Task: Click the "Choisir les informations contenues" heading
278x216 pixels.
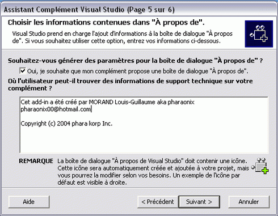Action: click(x=106, y=23)
